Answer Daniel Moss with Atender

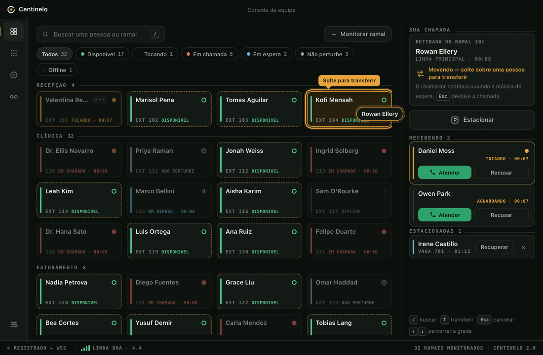pyautogui.click(x=445, y=172)
